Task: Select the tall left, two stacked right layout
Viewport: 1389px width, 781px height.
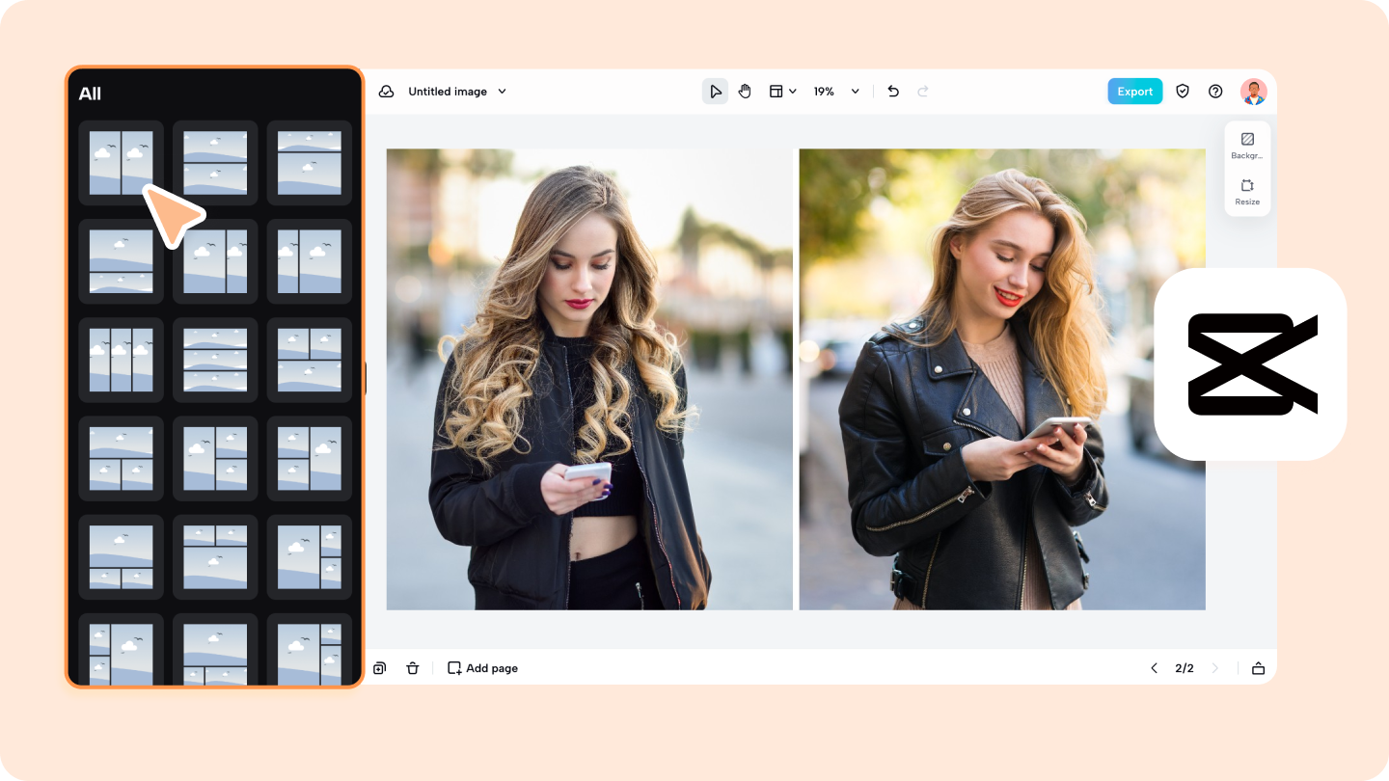Action: coord(215,458)
